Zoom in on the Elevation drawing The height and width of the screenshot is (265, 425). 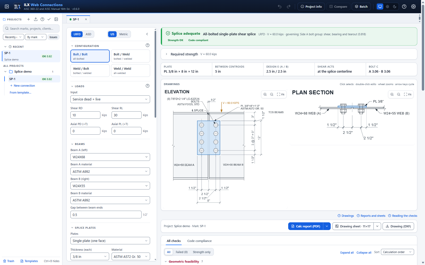[x=265, y=94]
